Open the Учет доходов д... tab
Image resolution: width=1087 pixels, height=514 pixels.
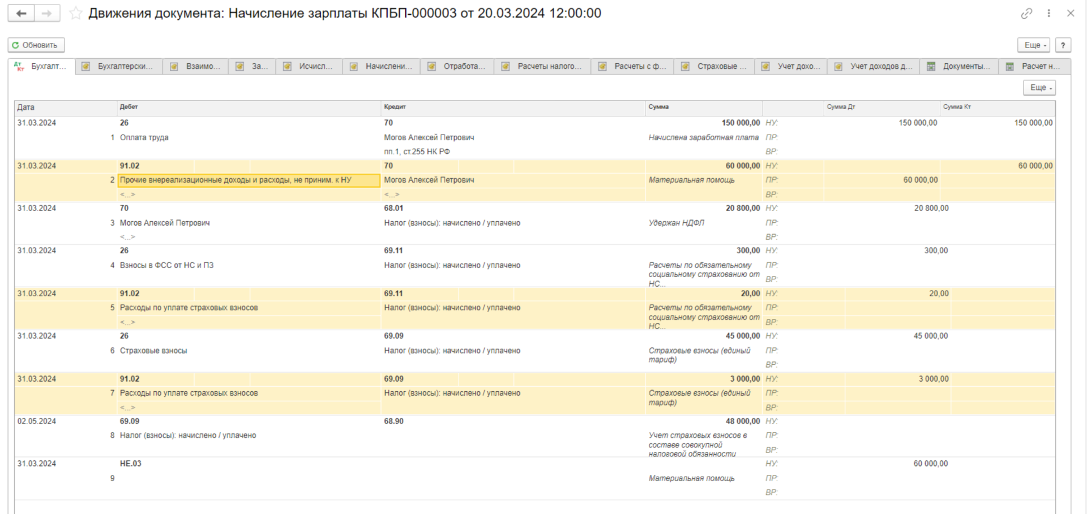pos(874,66)
